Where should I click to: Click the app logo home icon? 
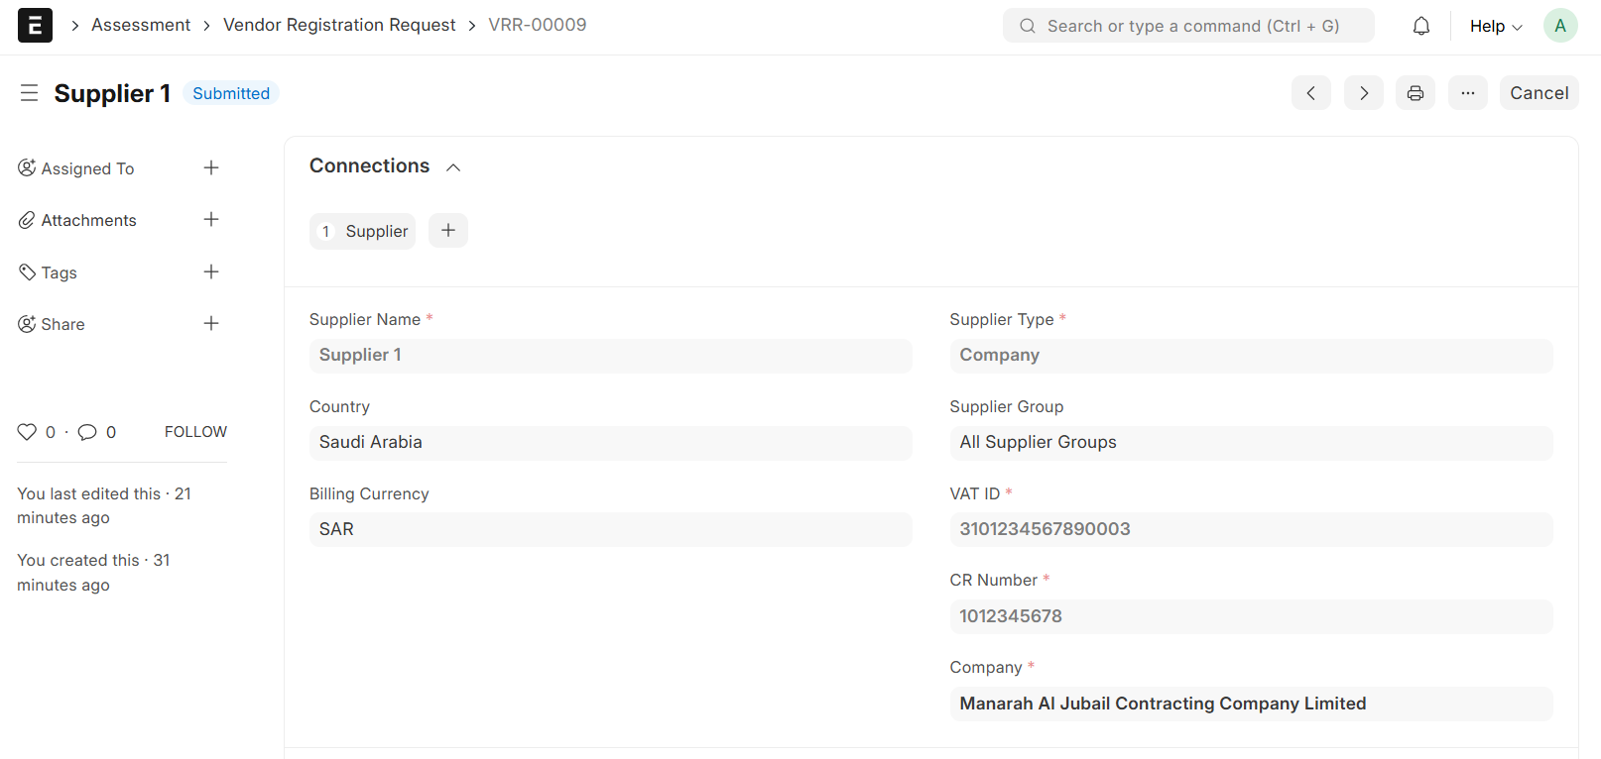pos(35,26)
